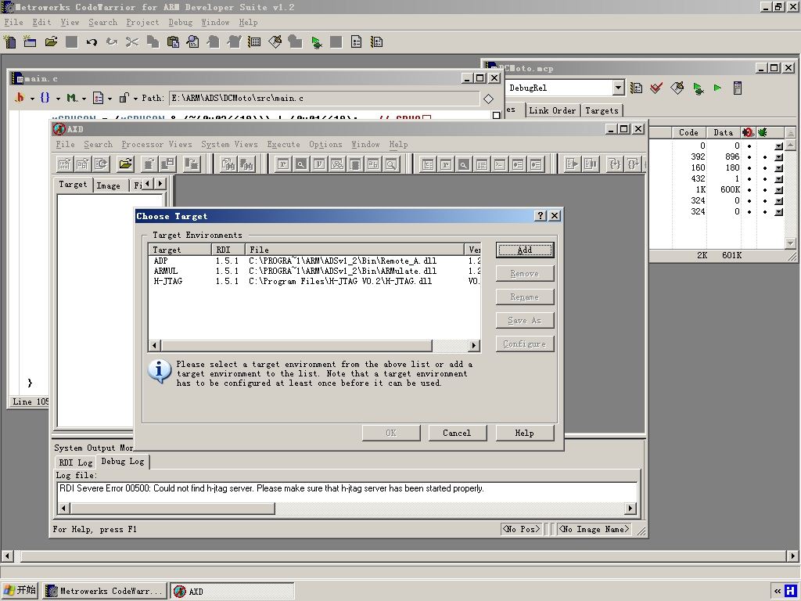Click the Paste clipboard icon in CodeWarrior toolbar
The height and width of the screenshot is (601, 801).
pyautogui.click(x=173, y=42)
